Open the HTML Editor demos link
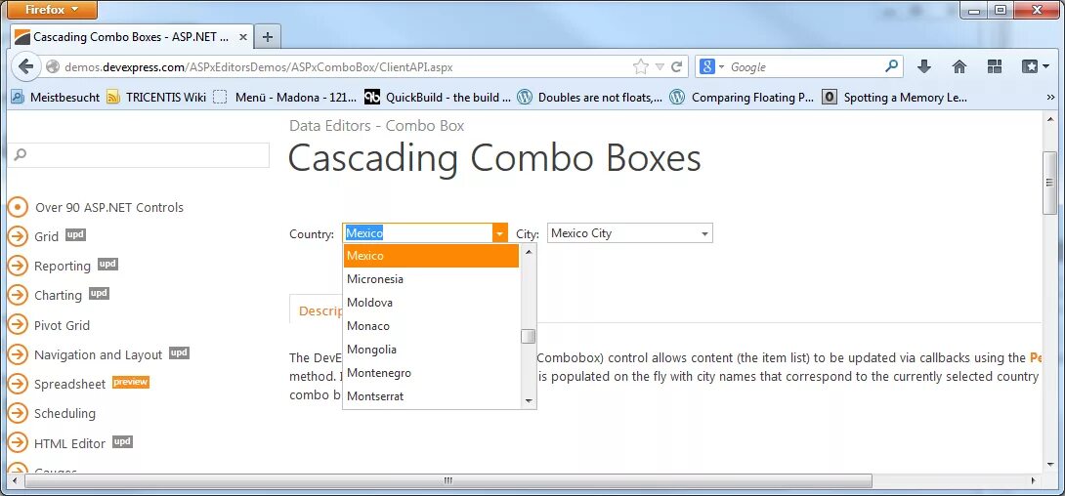 [70, 443]
